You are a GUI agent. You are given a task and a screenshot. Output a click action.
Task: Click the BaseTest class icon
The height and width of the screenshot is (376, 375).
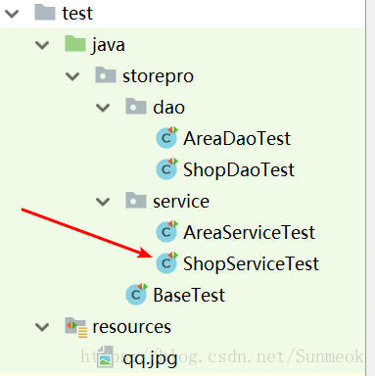coord(137,295)
